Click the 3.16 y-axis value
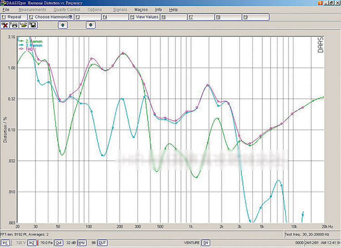 click(x=12, y=37)
